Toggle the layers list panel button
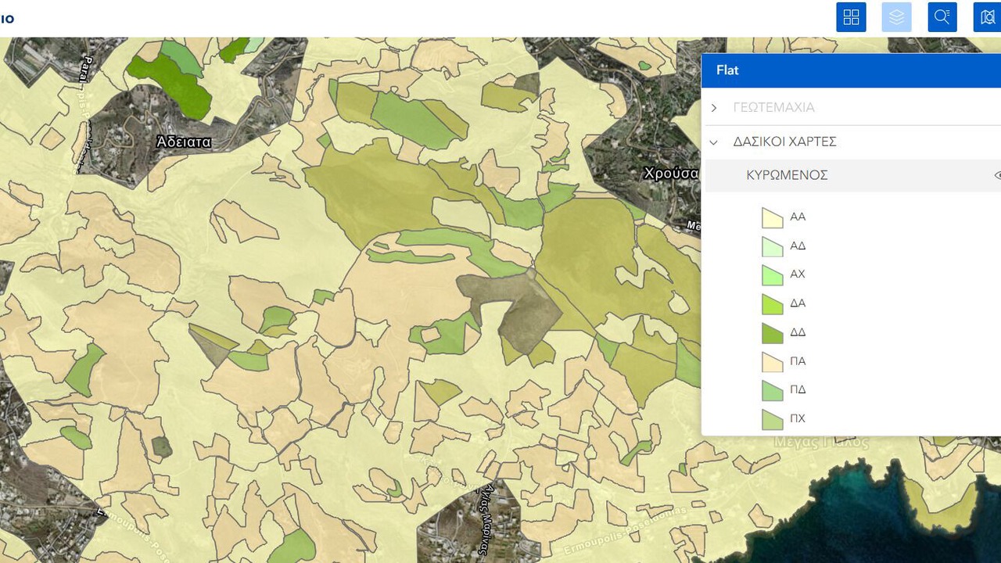This screenshot has height=563, width=1001. 896,17
